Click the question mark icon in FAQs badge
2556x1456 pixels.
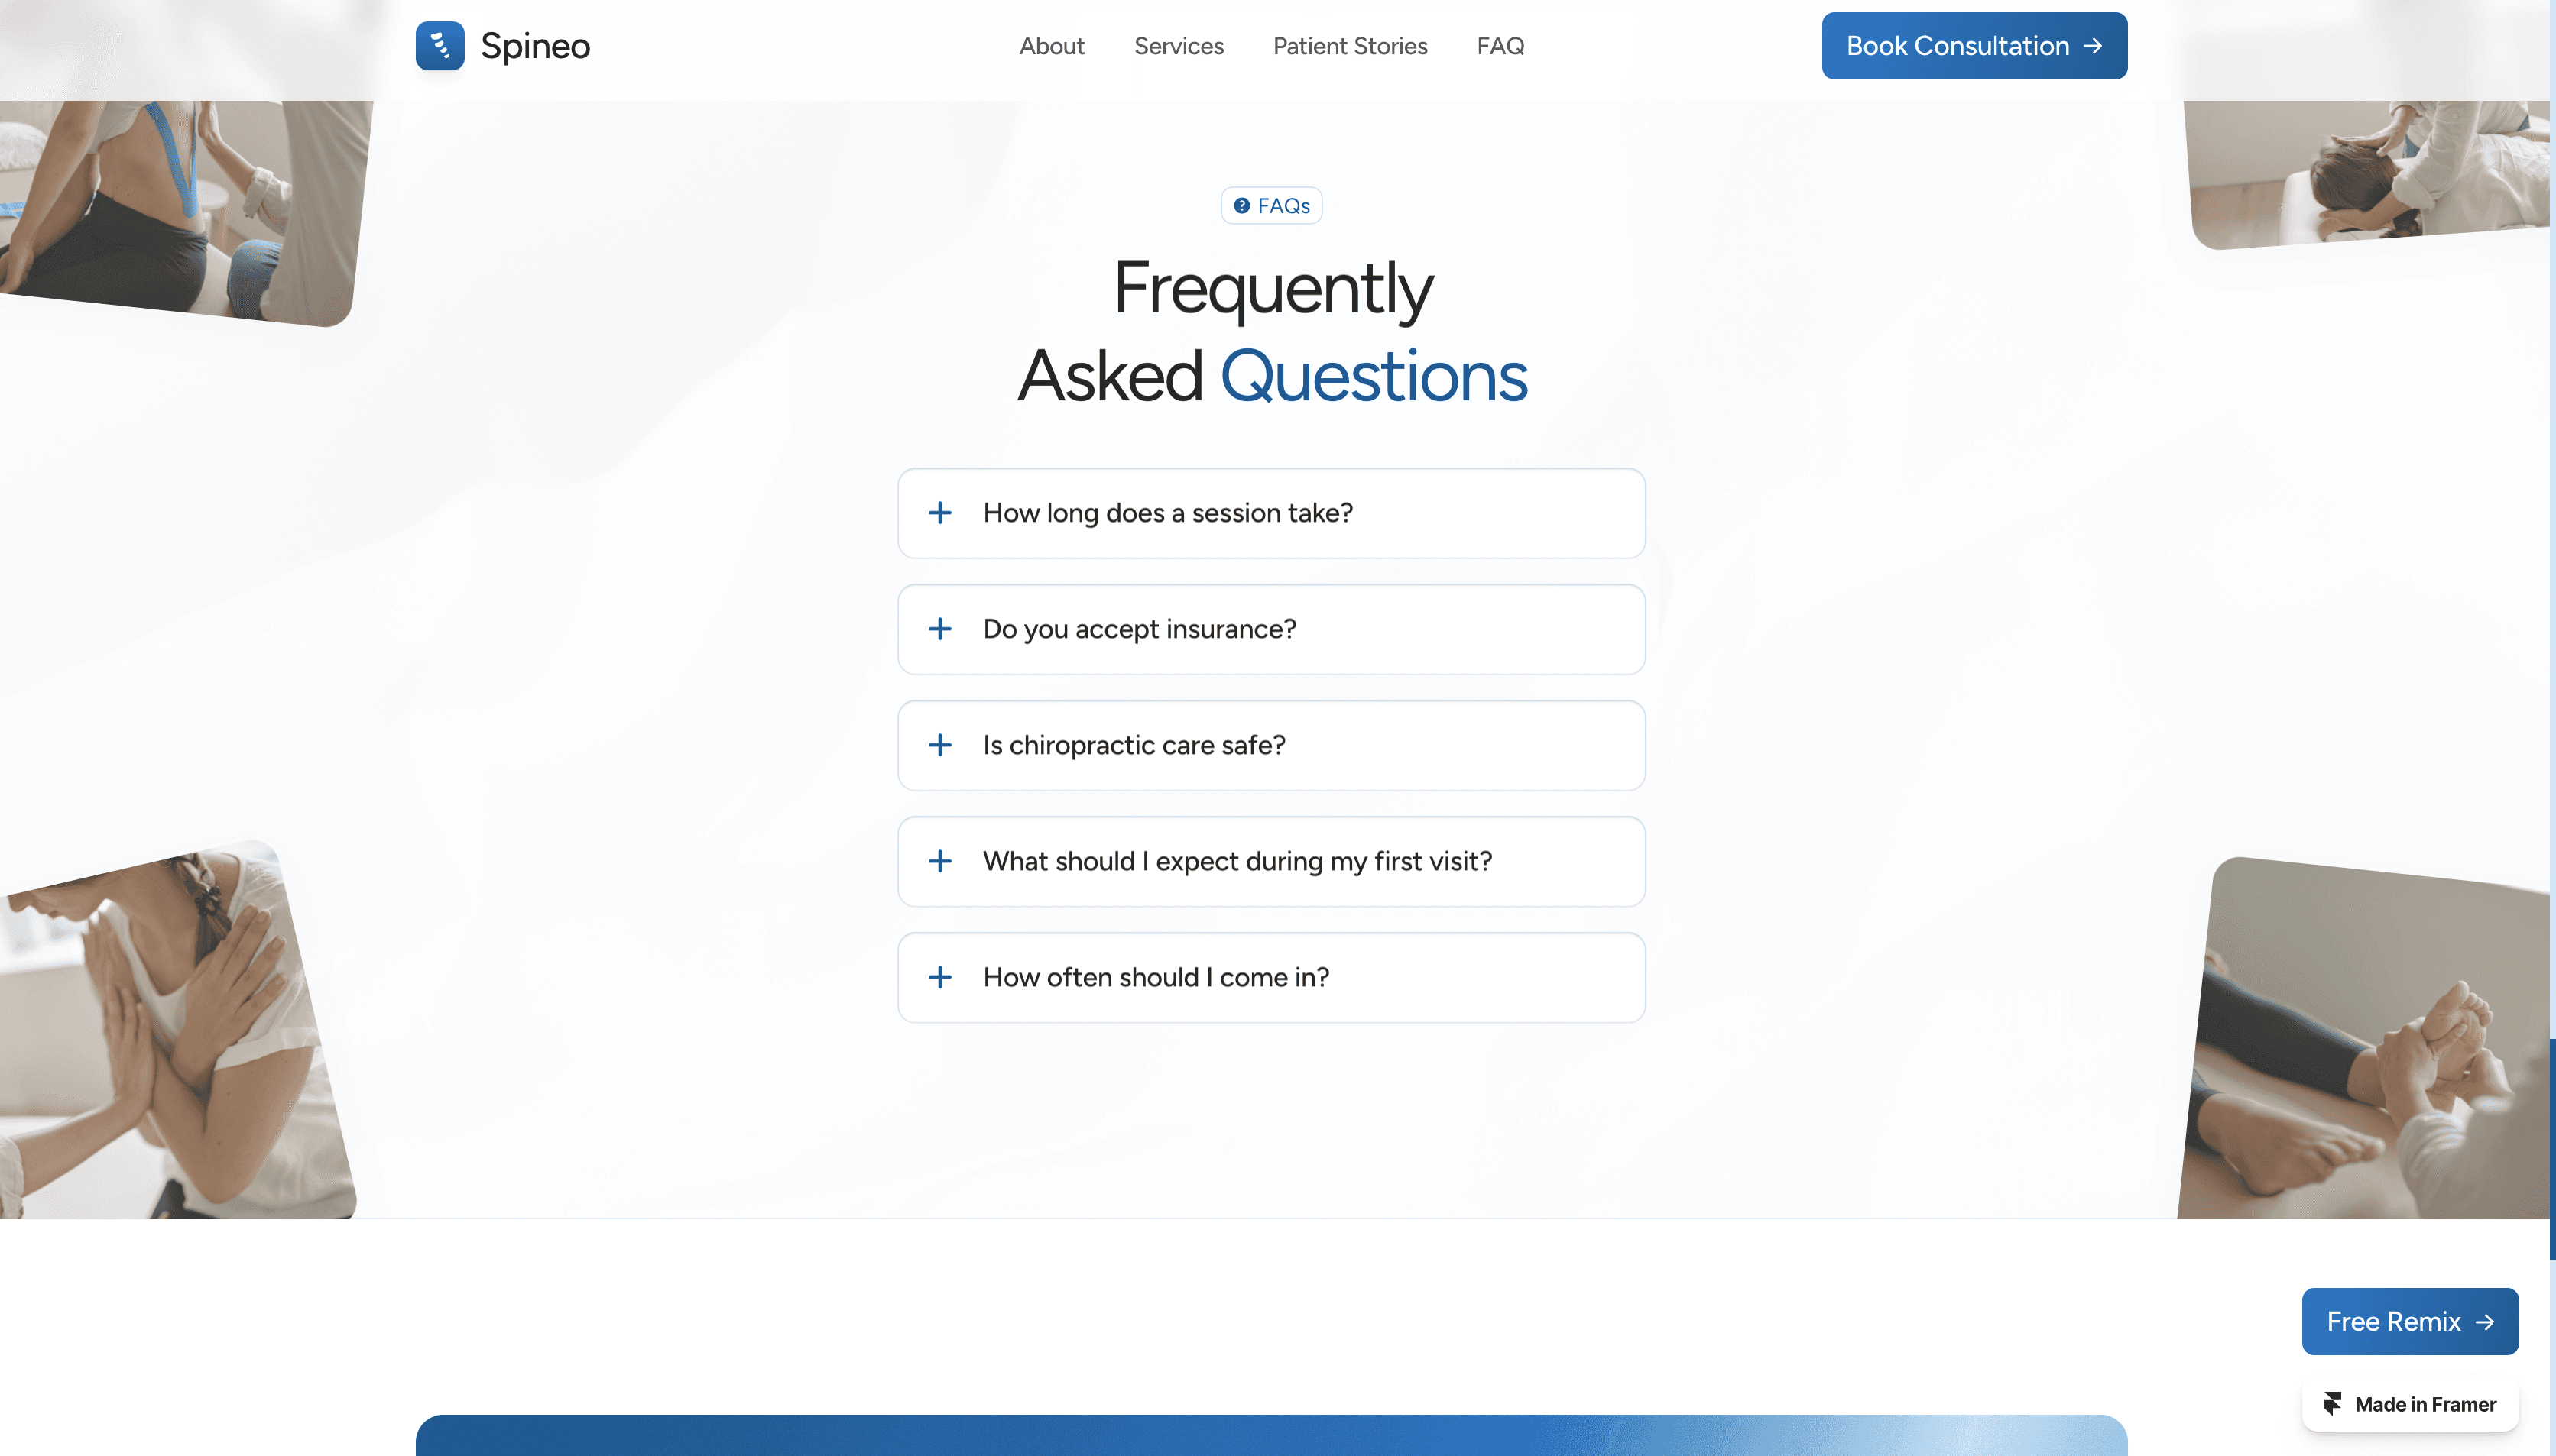(1241, 206)
